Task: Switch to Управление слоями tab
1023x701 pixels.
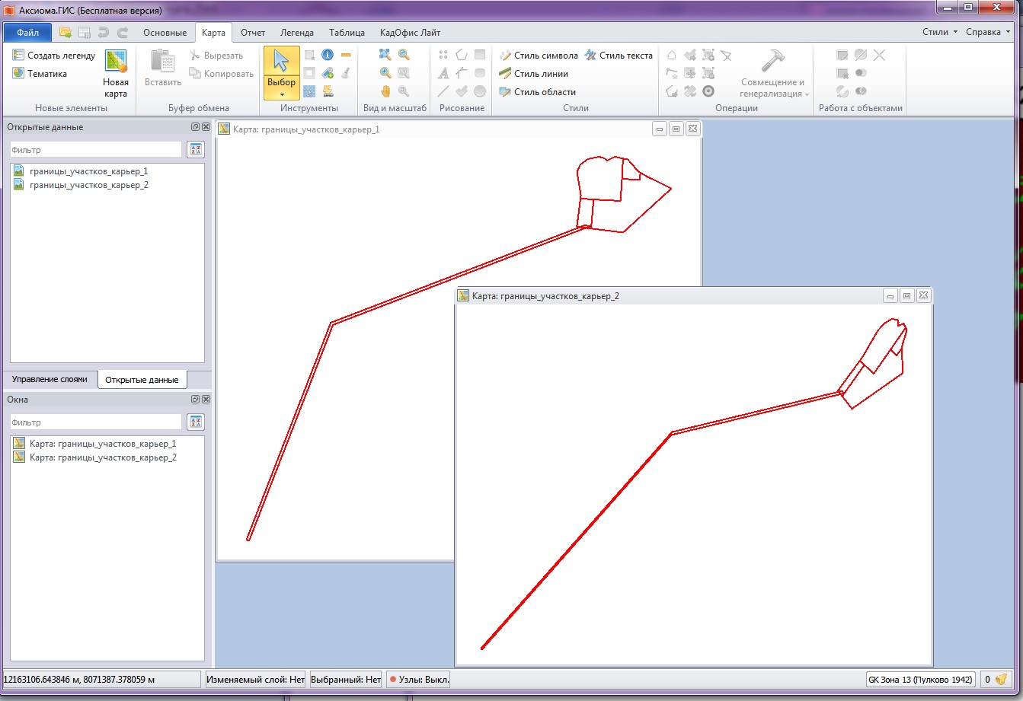Action: click(x=50, y=379)
